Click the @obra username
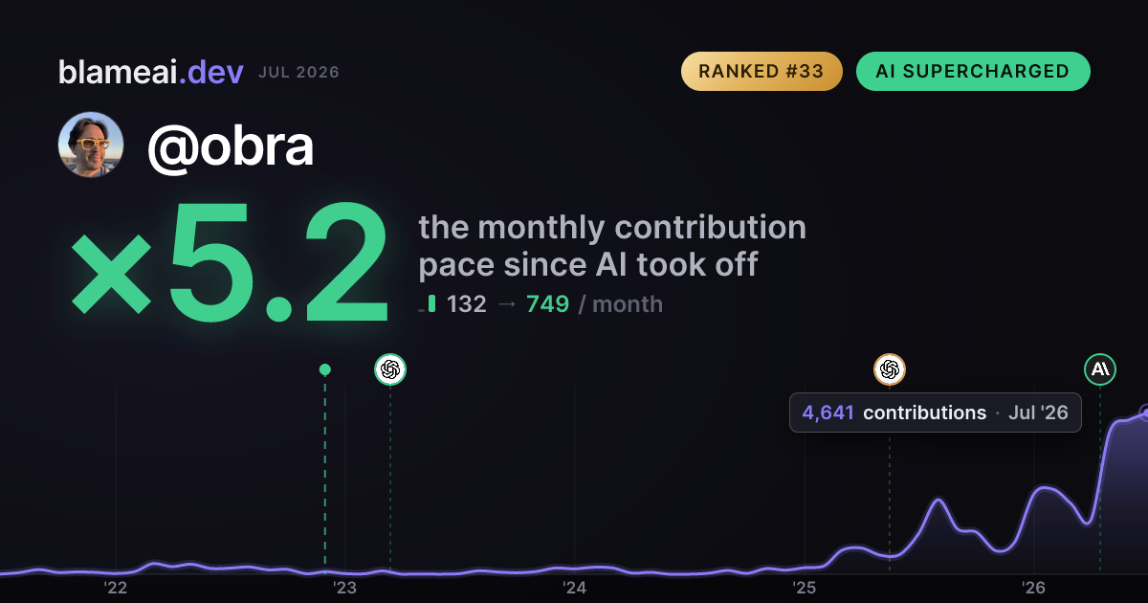 point(230,145)
